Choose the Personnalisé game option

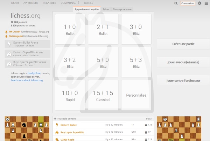[x=136, y=95]
